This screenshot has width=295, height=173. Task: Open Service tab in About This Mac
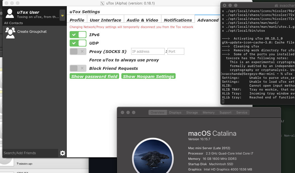point(242,112)
